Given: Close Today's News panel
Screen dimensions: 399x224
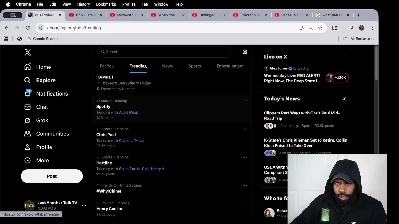Looking at the screenshot, I should 344,99.
